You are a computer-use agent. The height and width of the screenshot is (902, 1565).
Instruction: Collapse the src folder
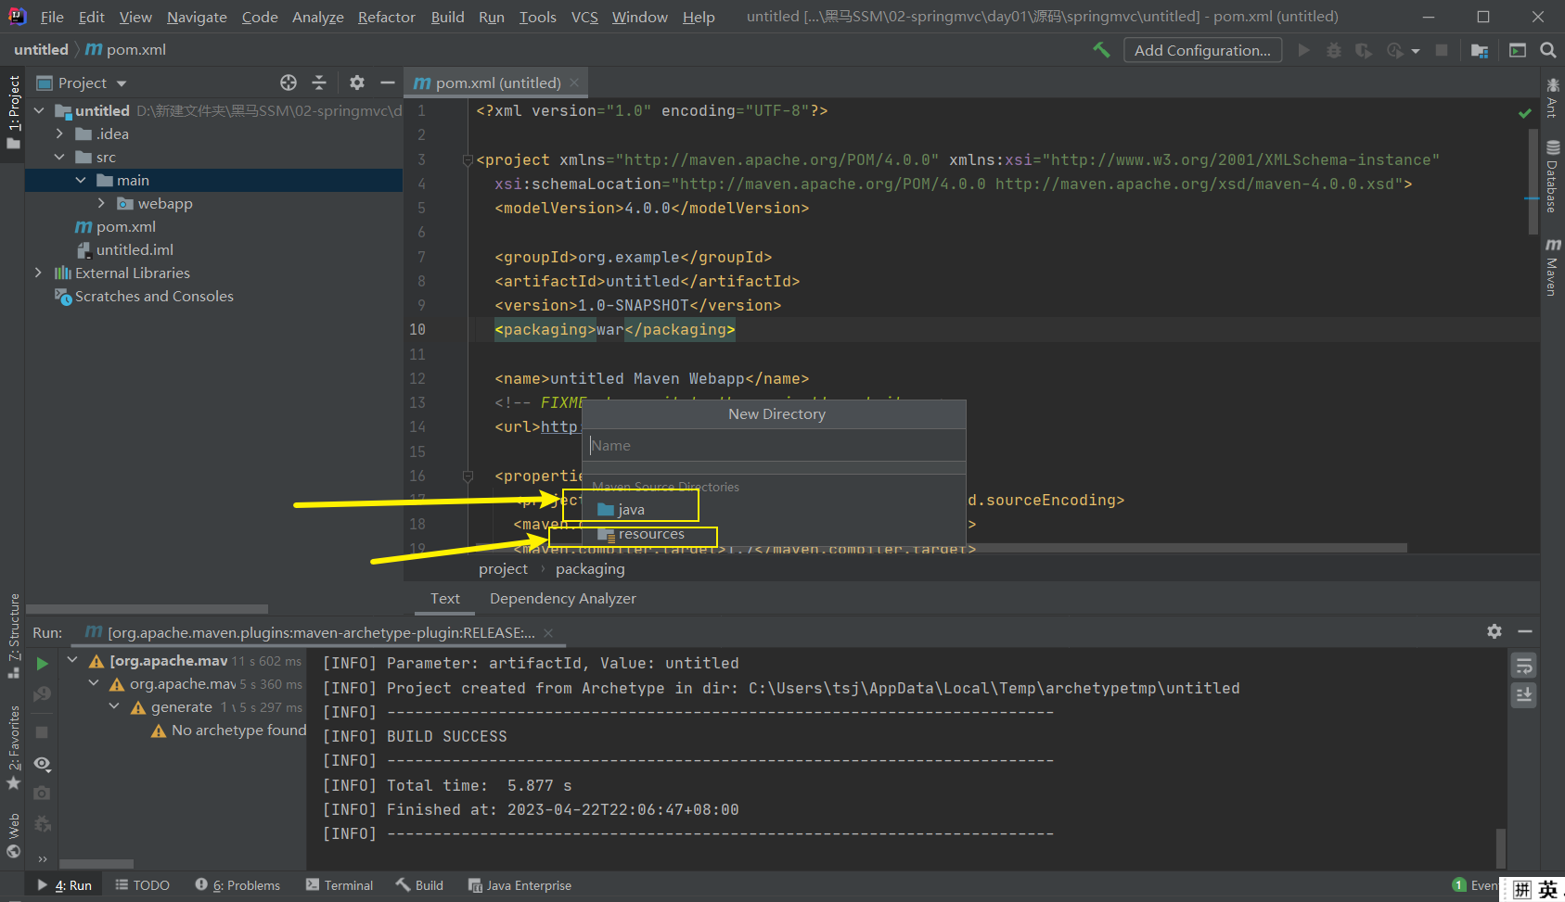coord(59,157)
